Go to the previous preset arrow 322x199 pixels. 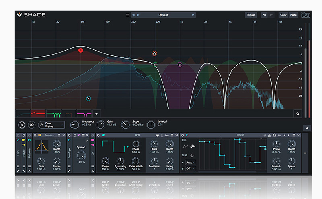[x=134, y=15]
